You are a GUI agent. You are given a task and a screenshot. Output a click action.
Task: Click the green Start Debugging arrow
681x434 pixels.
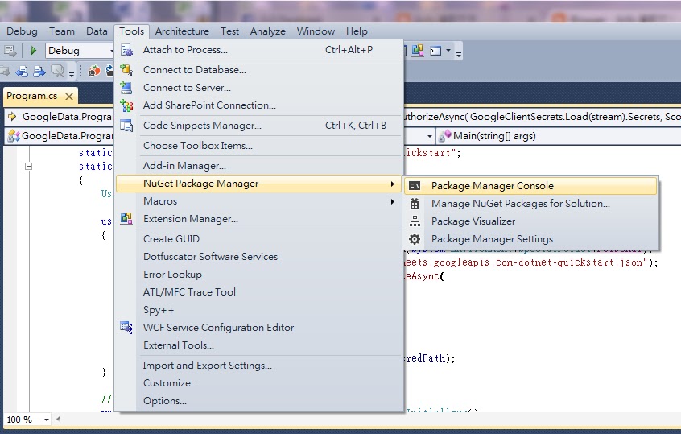coord(34,51)
